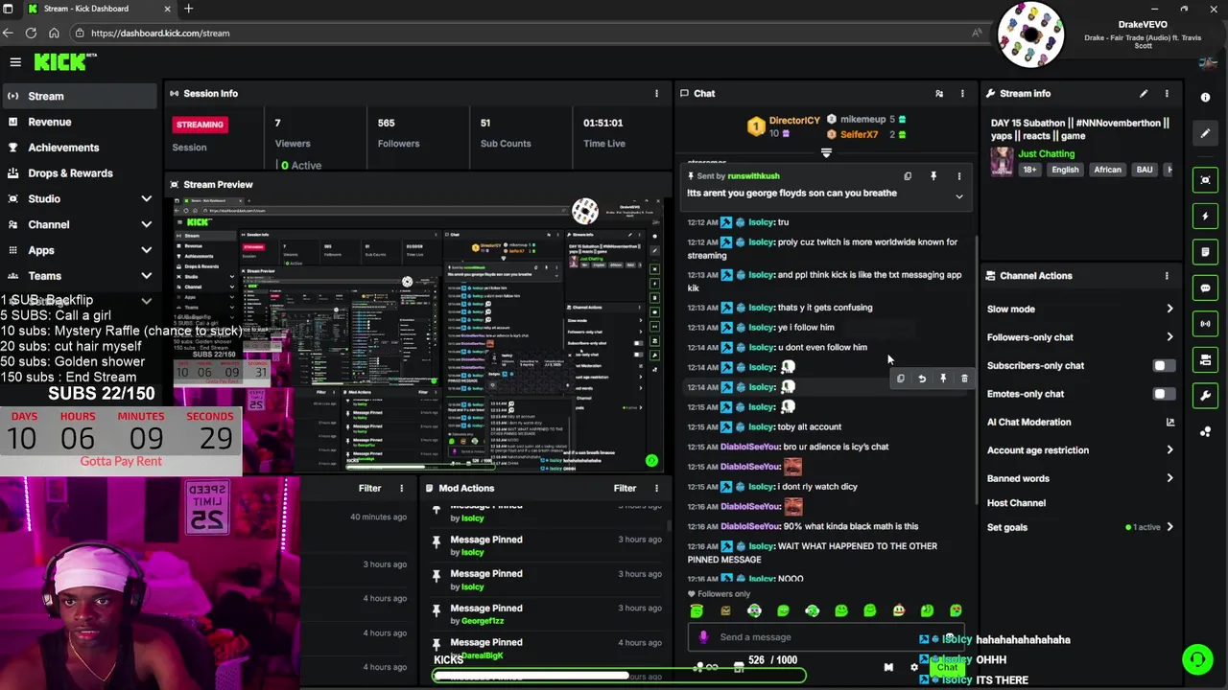
Task: Click the green Chat send button
Action: (x=947, y=668)
